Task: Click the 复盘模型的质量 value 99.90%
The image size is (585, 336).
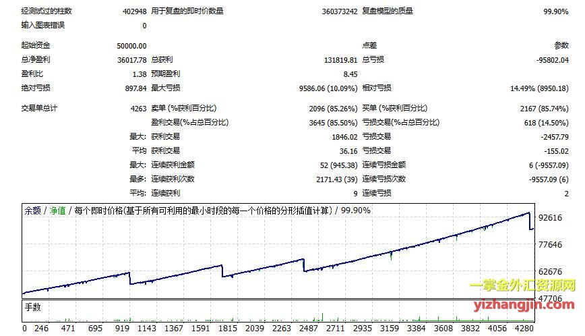Action: point(556,11)
